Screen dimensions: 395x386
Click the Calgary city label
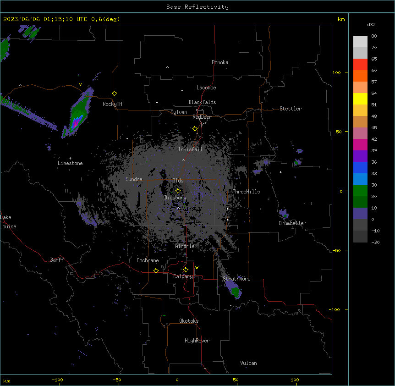click(x=183, y=276)
